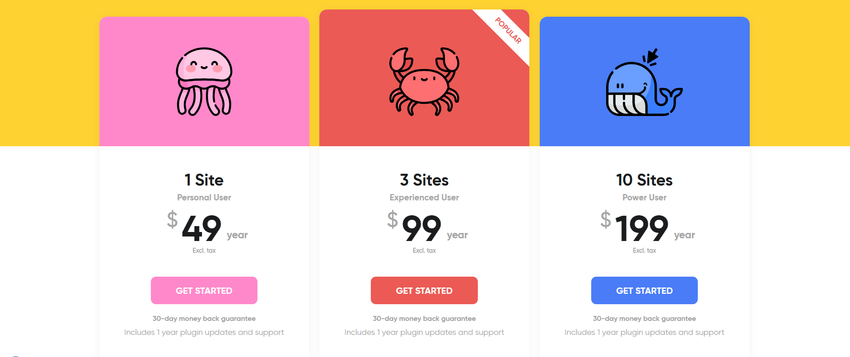Click plugin updates text under 3 Sites
Image resolution: width=850 pixels, height=357 pixels.
point(424,332)
